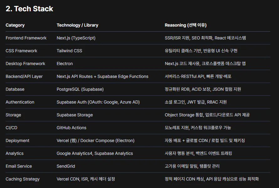Select 'Supabase Auth (OAuth: Google, Azure AD)'
The image size is (279, 188).
coord(98,102)
